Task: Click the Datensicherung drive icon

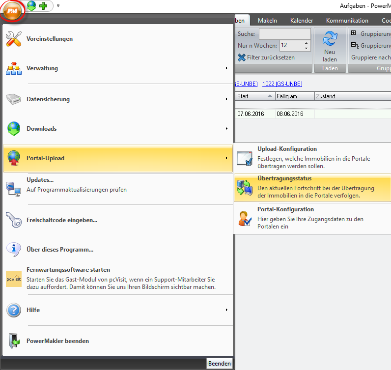Action: 14,99
